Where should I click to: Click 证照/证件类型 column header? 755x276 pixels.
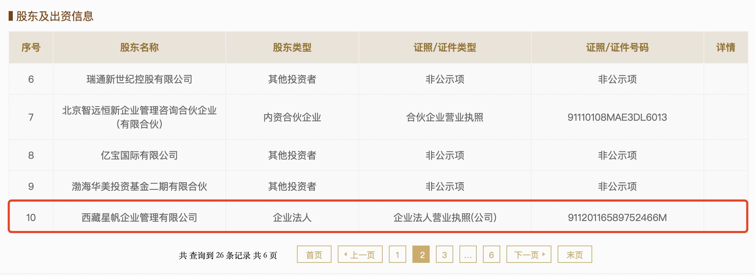pos(445,47)
